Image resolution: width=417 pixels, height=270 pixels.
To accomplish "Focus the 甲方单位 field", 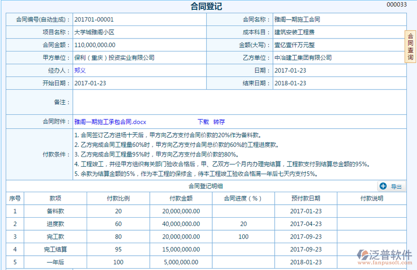I will pos(139,58).
